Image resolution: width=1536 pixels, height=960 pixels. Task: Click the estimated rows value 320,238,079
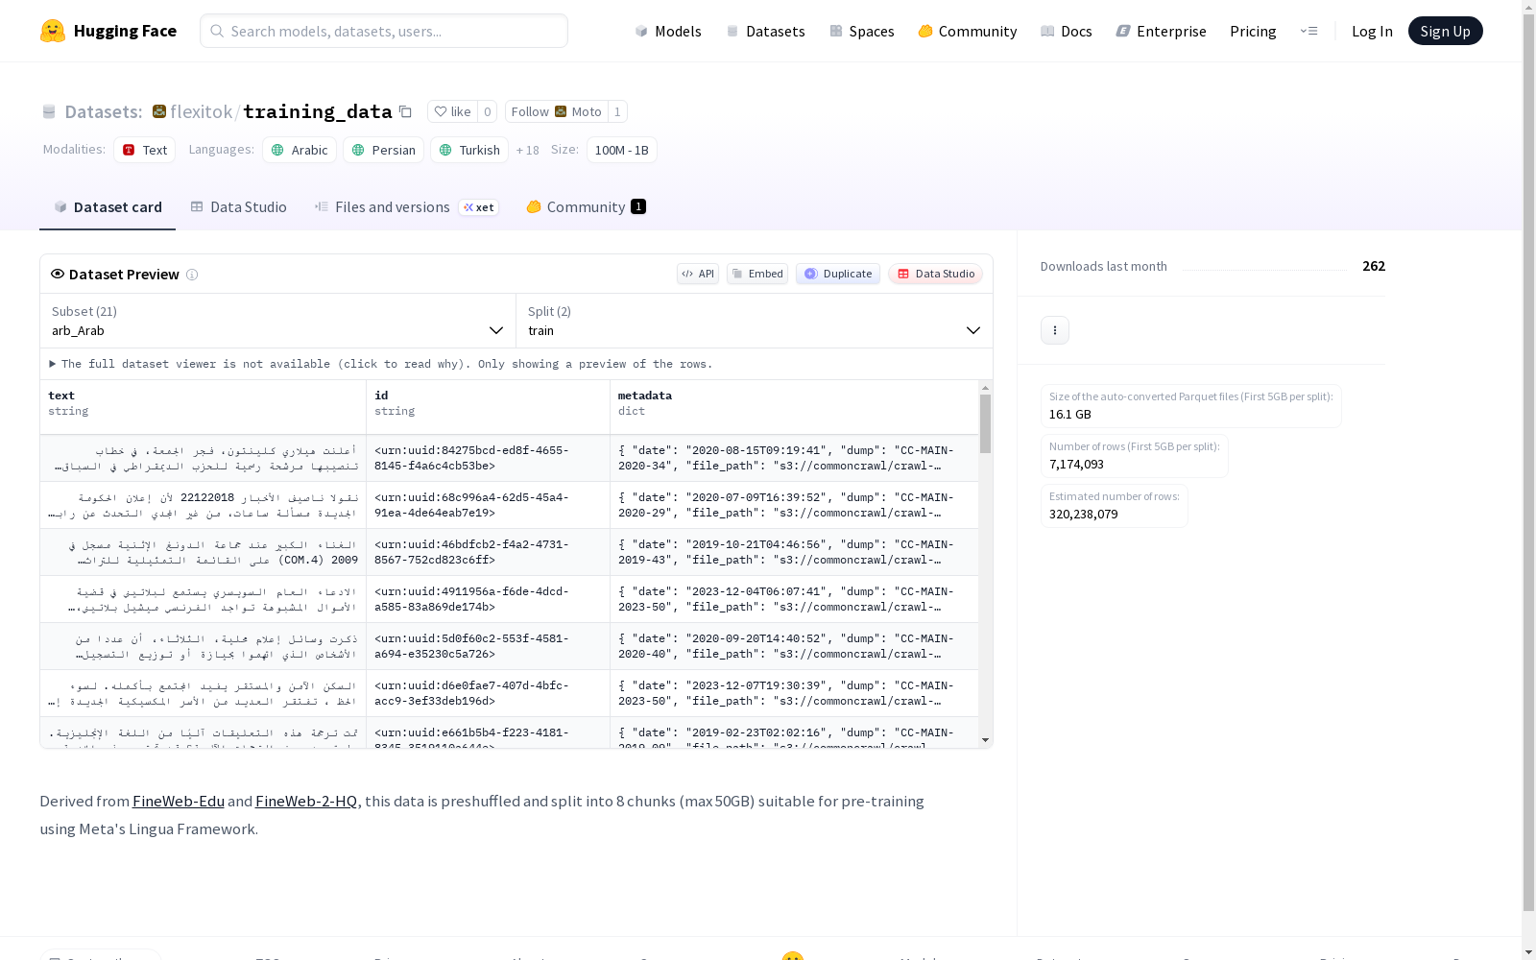pos(1083,514)
